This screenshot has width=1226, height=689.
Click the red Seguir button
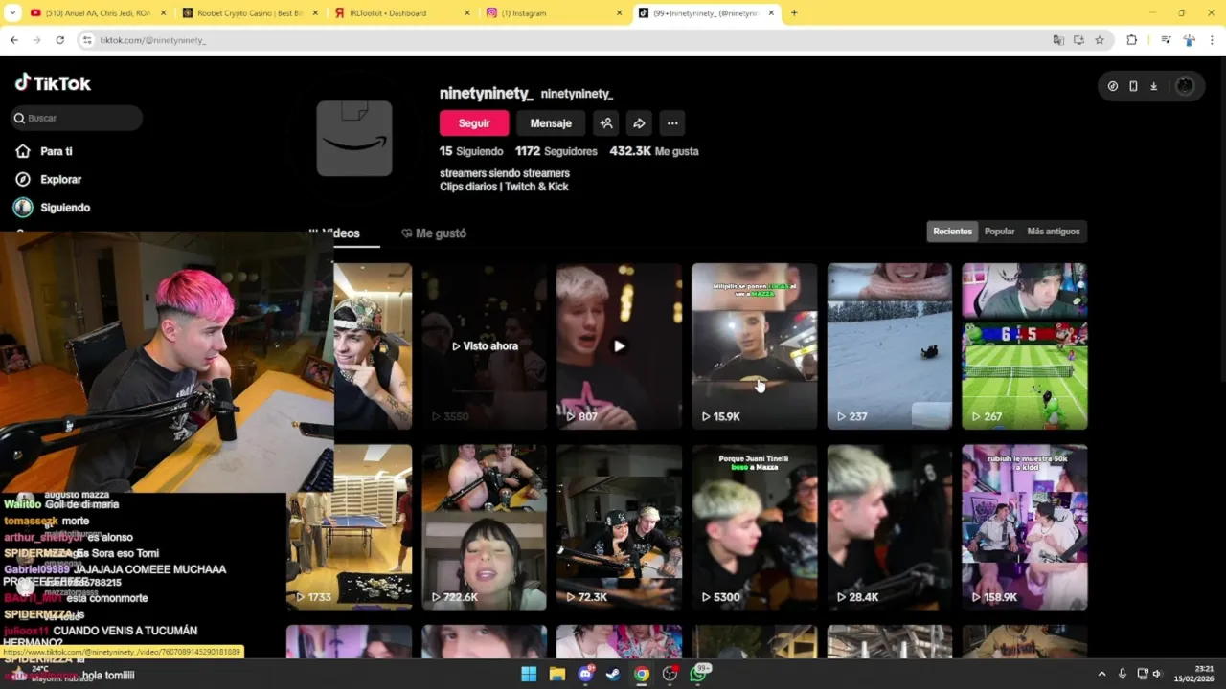(x=474, y=123)
